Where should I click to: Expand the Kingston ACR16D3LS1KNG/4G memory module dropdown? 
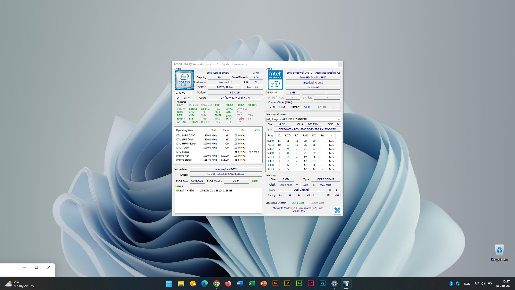(303, 119)
